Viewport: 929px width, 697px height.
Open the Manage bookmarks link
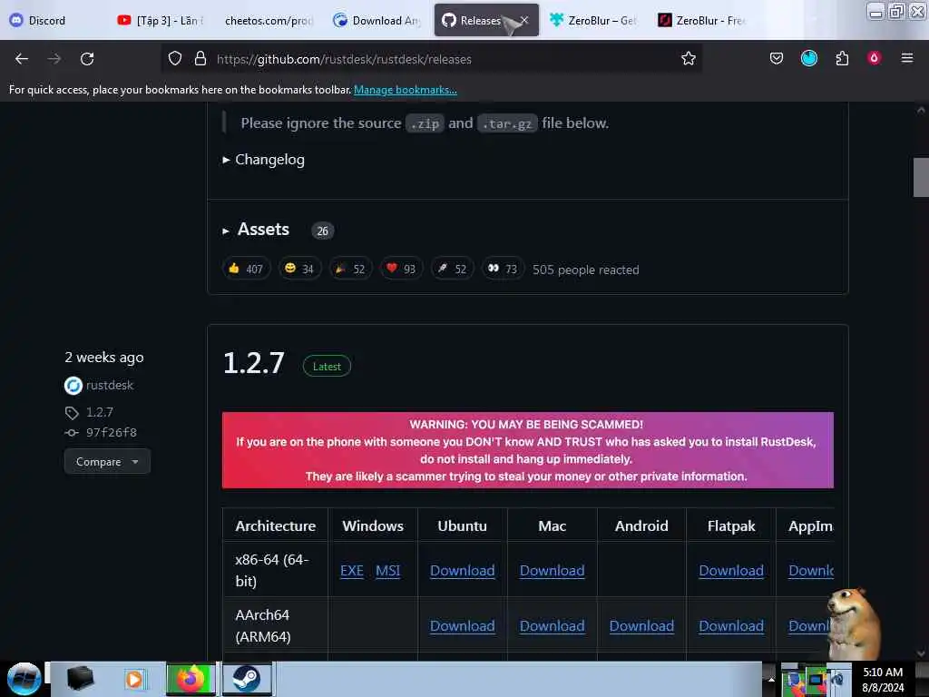pos(406,90)
